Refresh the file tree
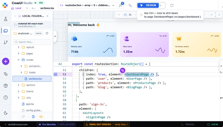Viewport: 223px width, 127px height. point(23,116)
